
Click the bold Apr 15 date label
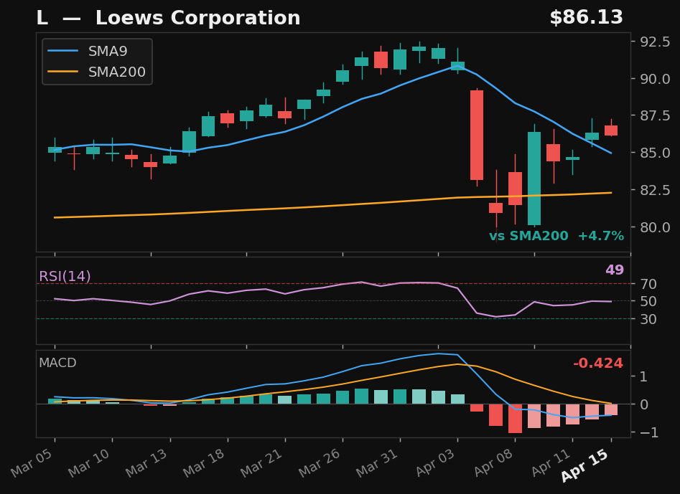tap(585, 465)
